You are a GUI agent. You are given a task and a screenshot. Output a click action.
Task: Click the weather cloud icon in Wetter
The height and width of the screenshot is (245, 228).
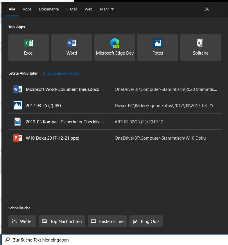coord(14,221)
